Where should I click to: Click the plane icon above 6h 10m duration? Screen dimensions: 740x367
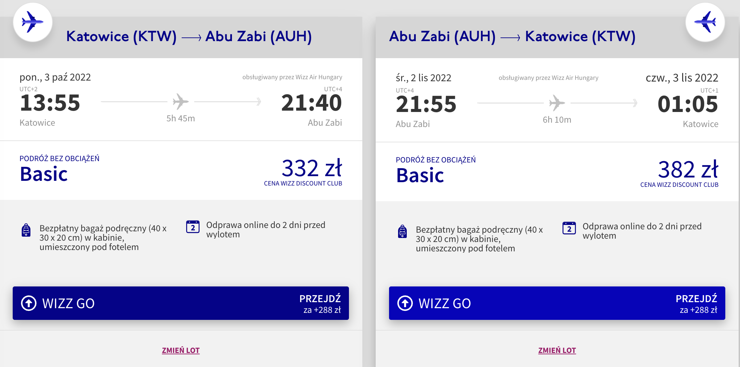pos(557,103)
